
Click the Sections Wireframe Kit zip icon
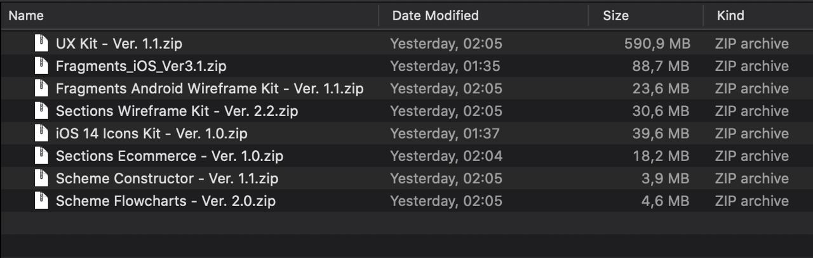tap(42, 111)
